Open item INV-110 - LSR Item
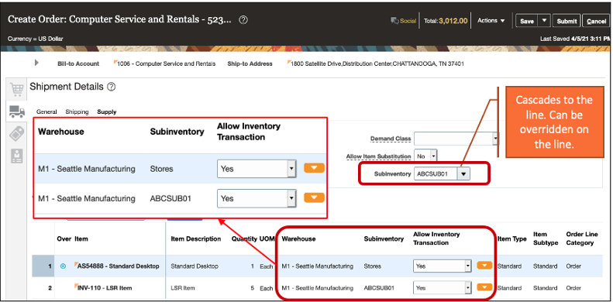The image size is (613, 302). pyautogui.click(x=105, y=288)
